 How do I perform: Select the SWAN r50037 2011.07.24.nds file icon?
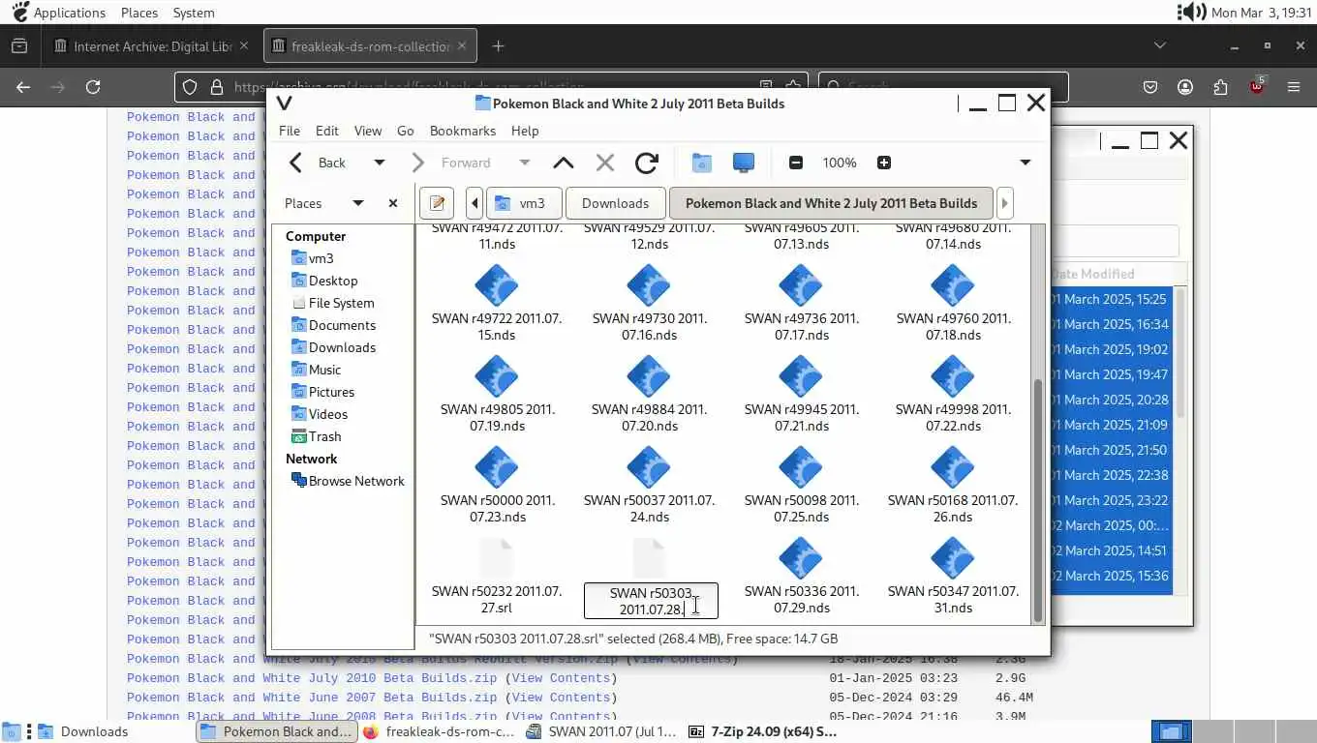[x=649, y=468]
